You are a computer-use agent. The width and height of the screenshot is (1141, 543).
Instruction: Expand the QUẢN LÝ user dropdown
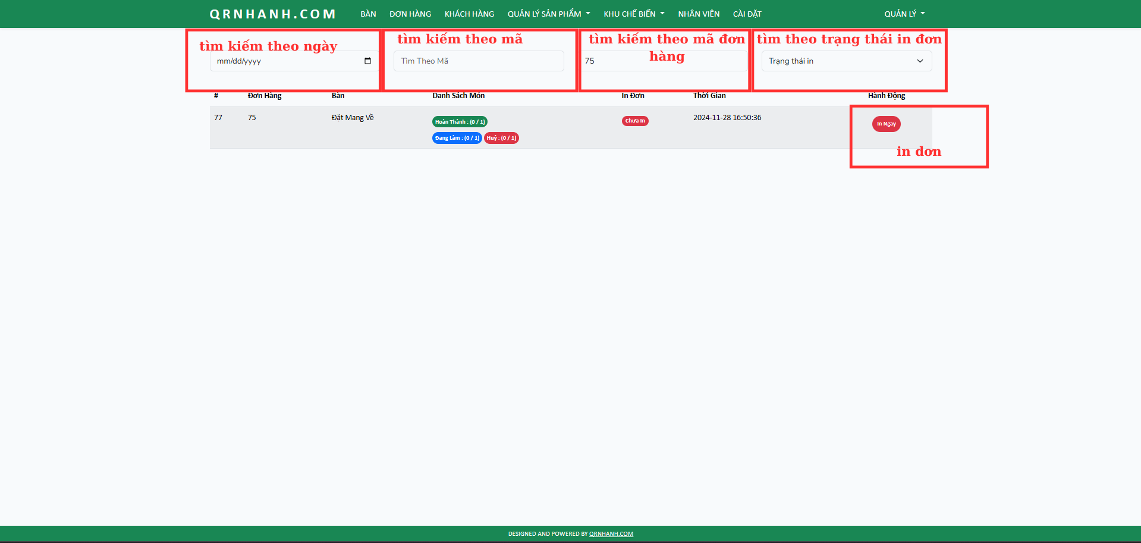click(904, 14)
